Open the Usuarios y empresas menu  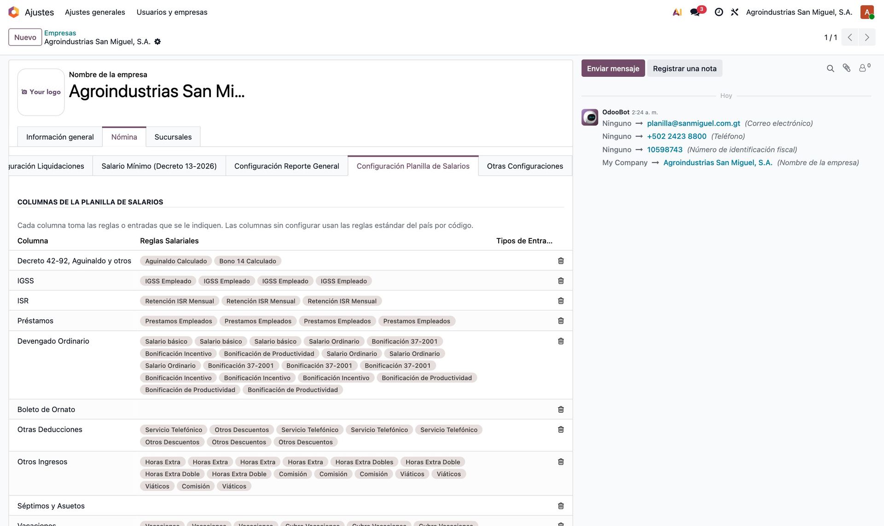[172, 12]
